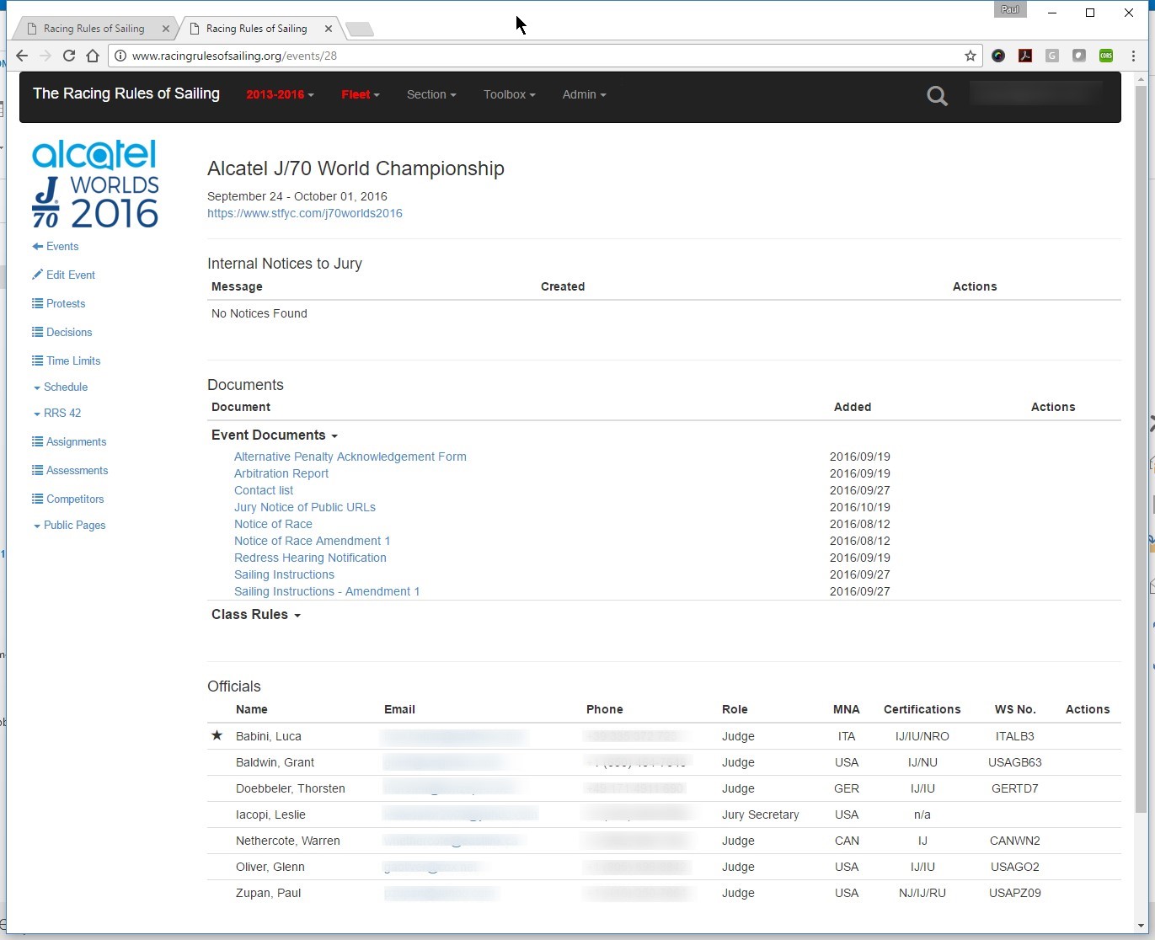Click the Jury Secretary role cell
Screen dimensions: 1155x940
coord(761,814)
